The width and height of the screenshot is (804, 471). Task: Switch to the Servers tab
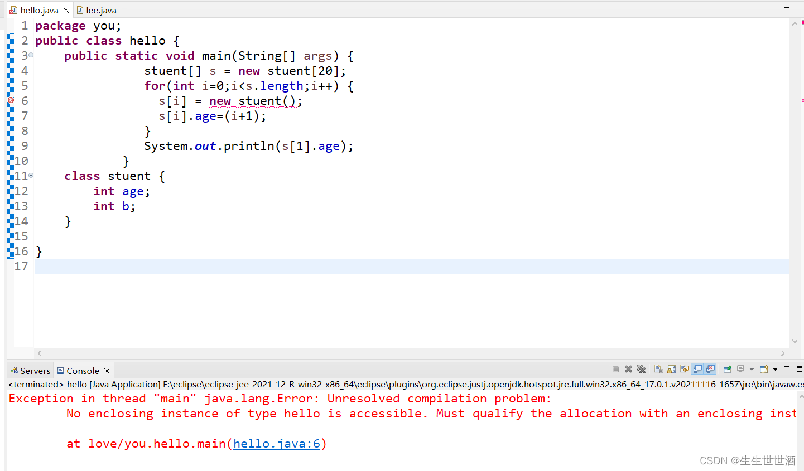point(30,370)
